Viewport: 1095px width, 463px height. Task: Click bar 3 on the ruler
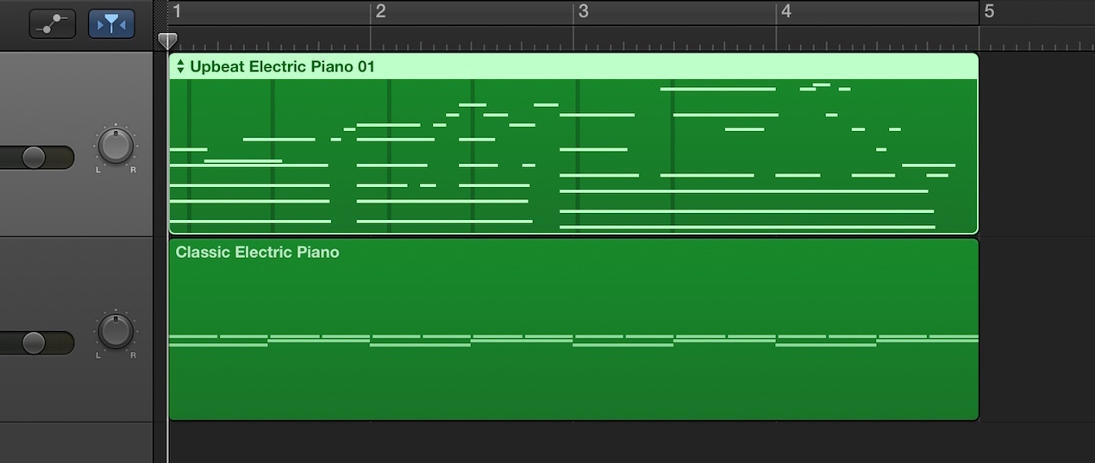click(584, 12)
